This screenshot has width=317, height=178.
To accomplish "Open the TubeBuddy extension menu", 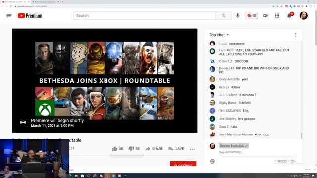I will tap(251, 15).
